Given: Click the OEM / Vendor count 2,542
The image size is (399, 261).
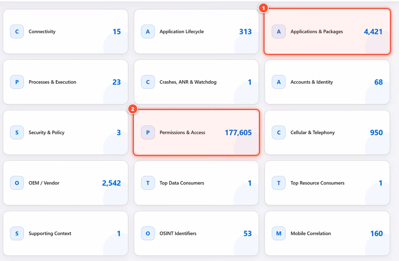Looking at the screenshot, I should tap(111, 183).
